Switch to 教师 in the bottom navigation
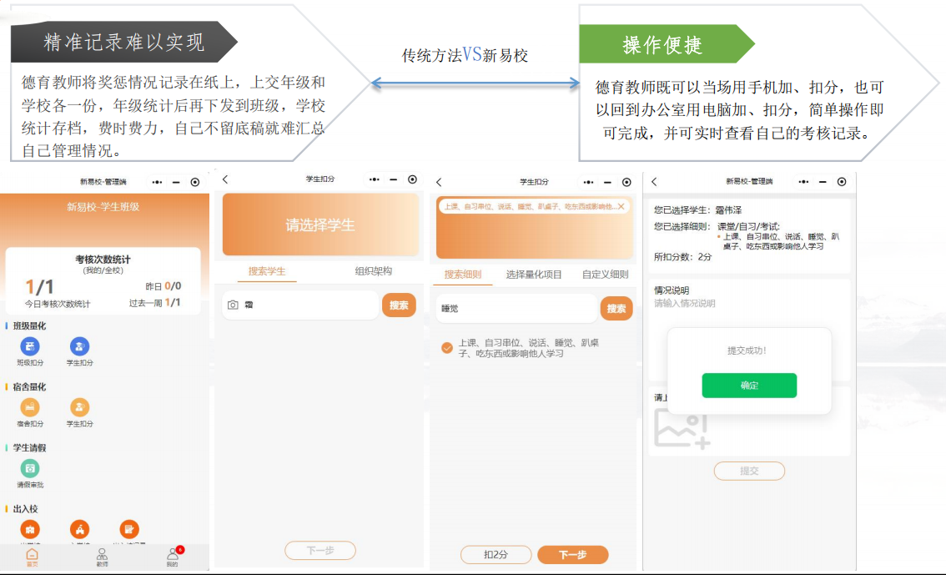Screen dimensions: 946x575 (102, 556)
